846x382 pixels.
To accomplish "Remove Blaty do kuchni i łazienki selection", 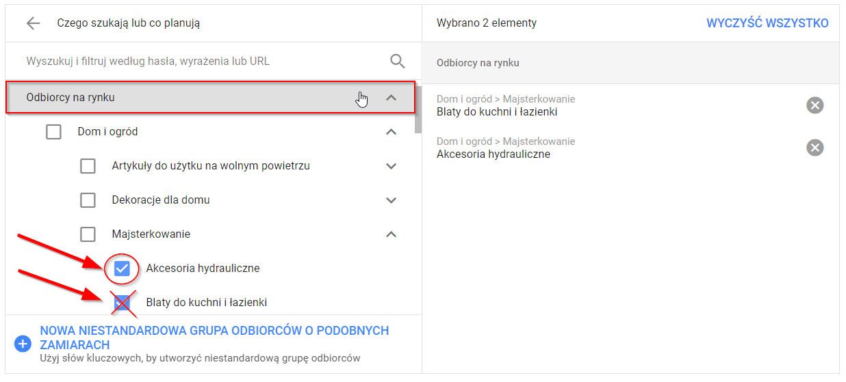I will point(815,105).
